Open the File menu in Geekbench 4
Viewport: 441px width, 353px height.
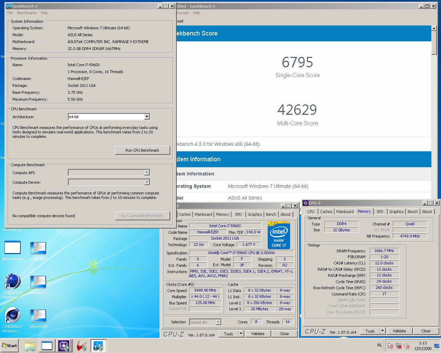pyautogui.click(x=10, y=13)
